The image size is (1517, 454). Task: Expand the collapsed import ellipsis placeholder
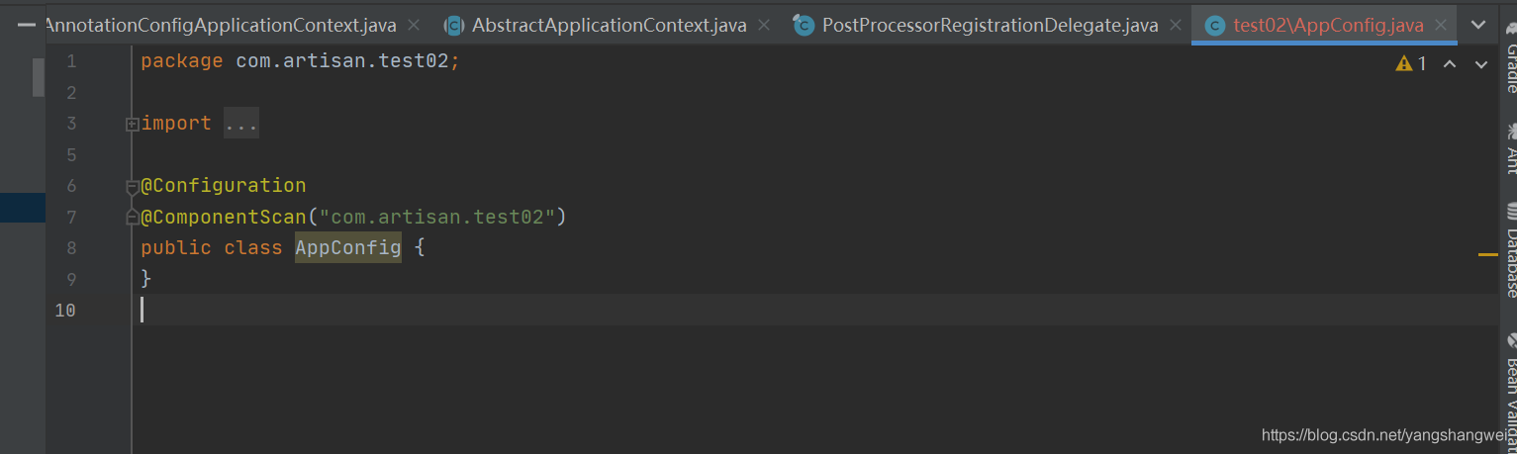[x=240, y=124]
